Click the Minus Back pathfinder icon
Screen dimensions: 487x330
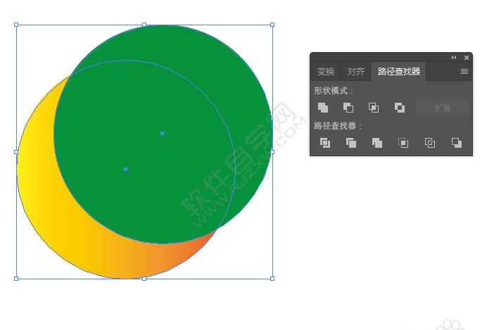tap(456, 143)
